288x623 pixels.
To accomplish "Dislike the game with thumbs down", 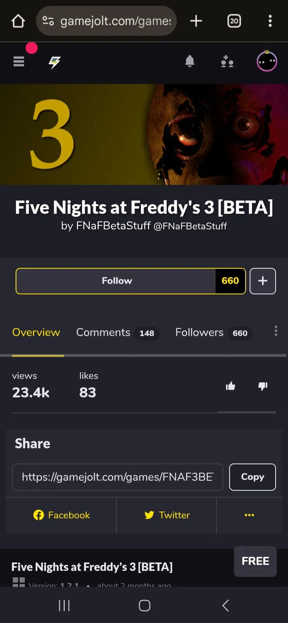I will (263, 386).
